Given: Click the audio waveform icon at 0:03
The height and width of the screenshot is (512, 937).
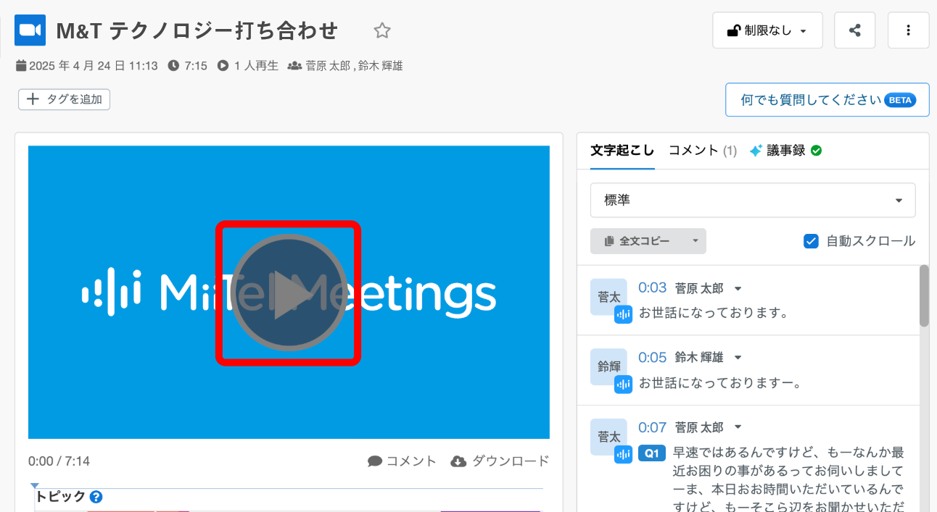Looking at the screenshot, I should [x=624, y=314].
